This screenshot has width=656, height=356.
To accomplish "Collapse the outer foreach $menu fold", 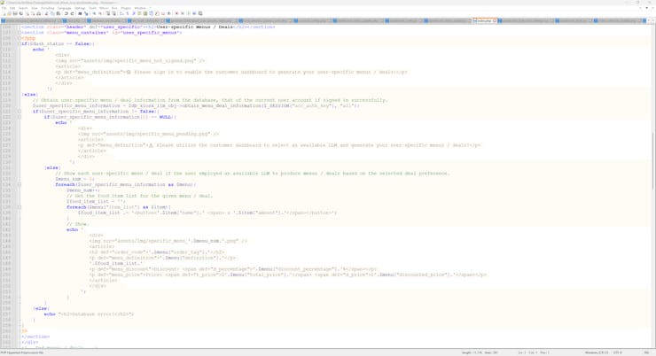I will [x=20, y=184].
